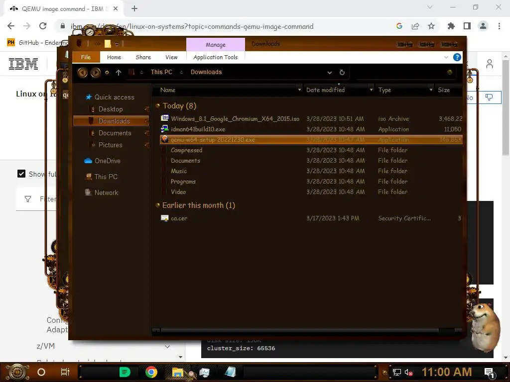Viewport: 510px width, 382px height.
Task: Click Google icon in address bar
Action: pyautogui.click(x=399, y=26)
